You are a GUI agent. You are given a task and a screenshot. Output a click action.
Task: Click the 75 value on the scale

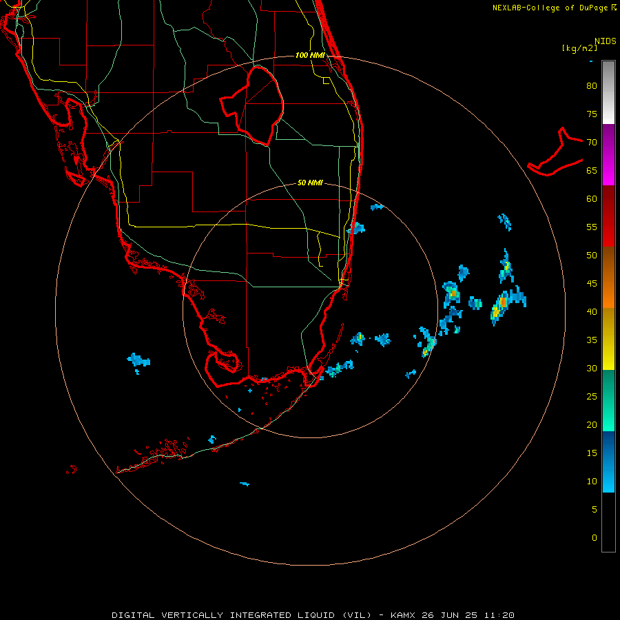coord(592,114)
